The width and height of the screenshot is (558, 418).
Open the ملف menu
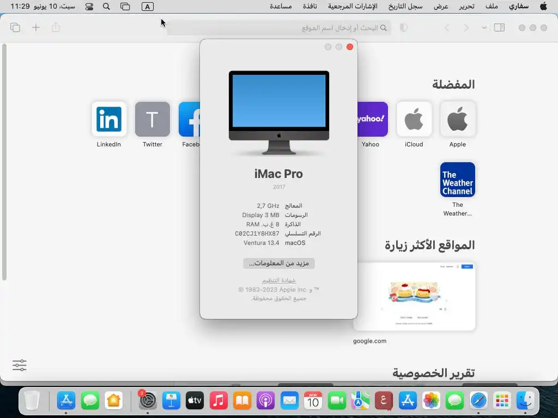coord(492,6)
